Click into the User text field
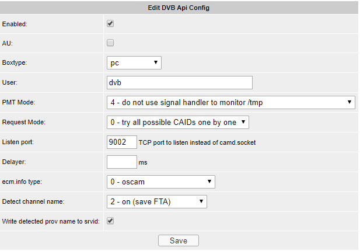This screenshot has width=360, height=251. coord(179,83)
